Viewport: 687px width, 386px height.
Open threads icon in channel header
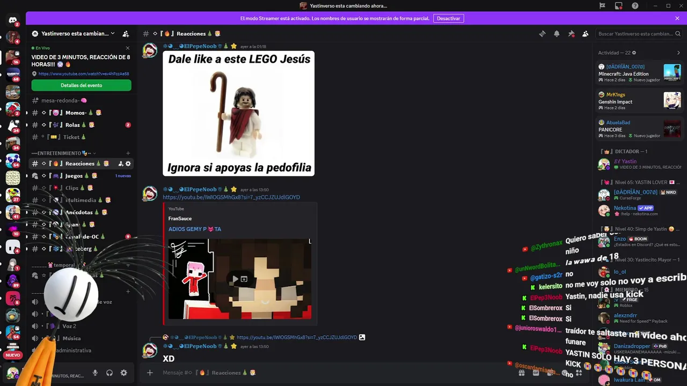542,34
